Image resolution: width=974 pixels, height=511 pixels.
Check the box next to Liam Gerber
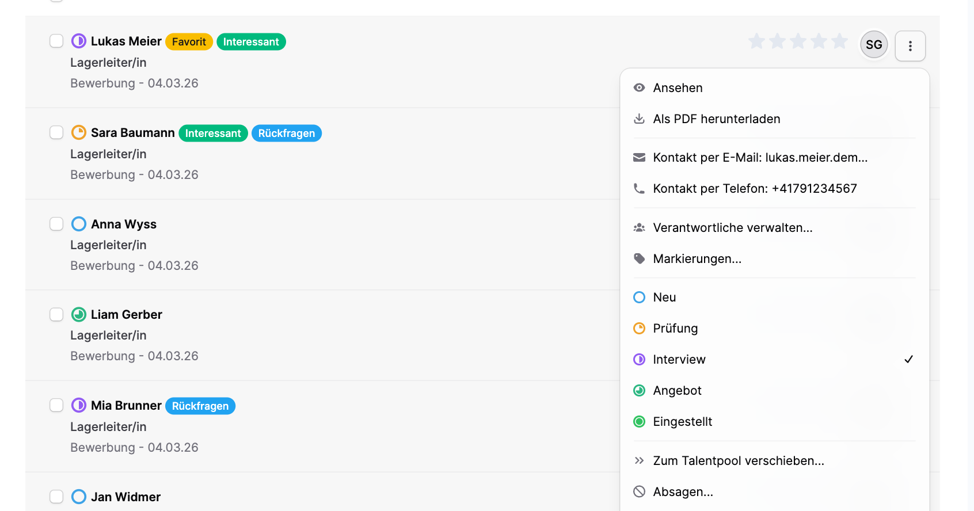point(56,314)
